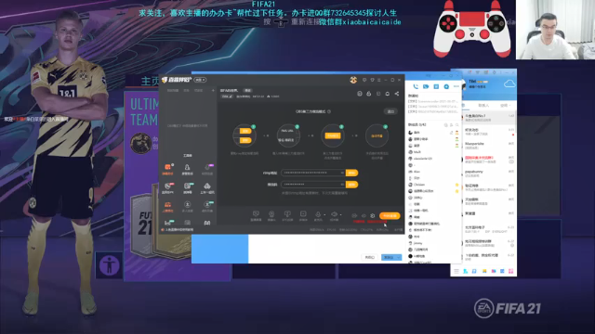The height and width of the screenshot is (334, 595).
Task: Toggle visibility of stream code field
Action: pyautogui.click(x=342, y=185)
